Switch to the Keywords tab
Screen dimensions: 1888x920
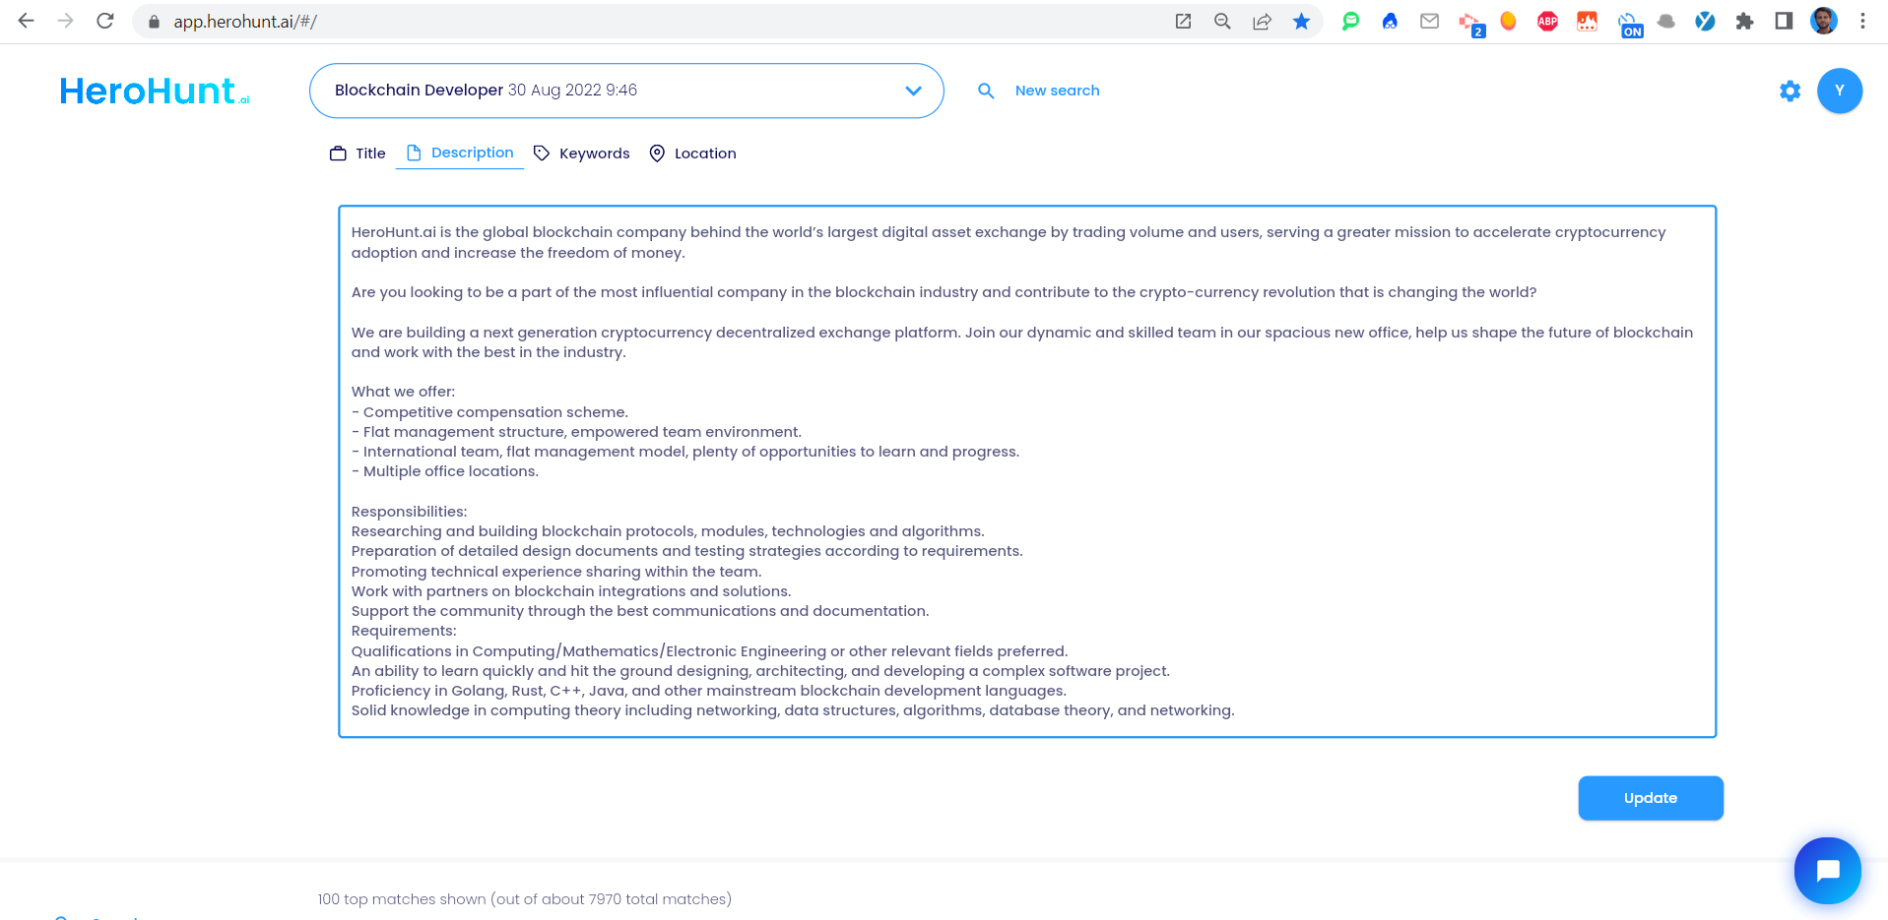[582, 153]
